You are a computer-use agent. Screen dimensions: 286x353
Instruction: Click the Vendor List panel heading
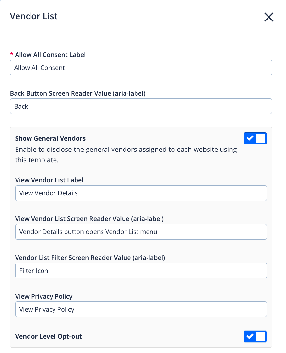coord(34,16)
